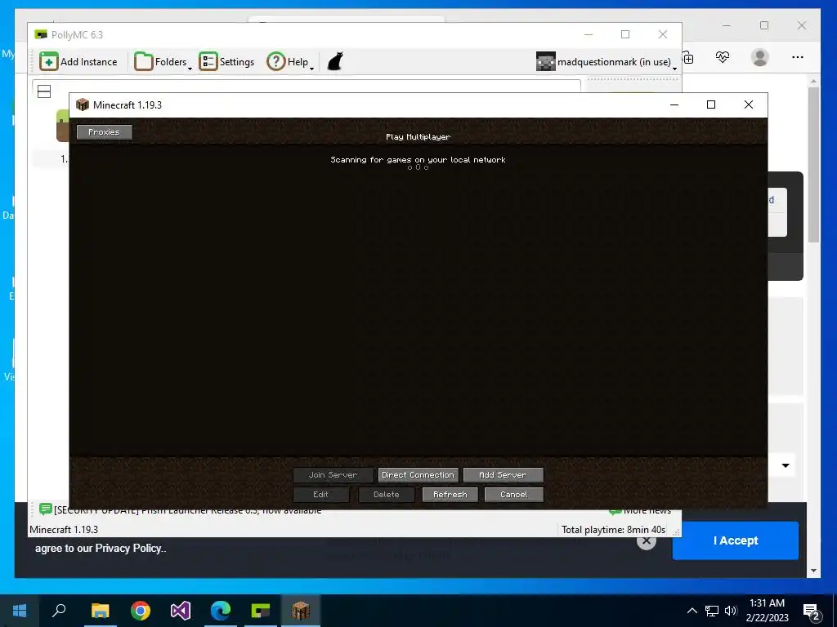Open the Edge three-dot settings menu
The height and width of the screenshot is (627, 837).
798,57
